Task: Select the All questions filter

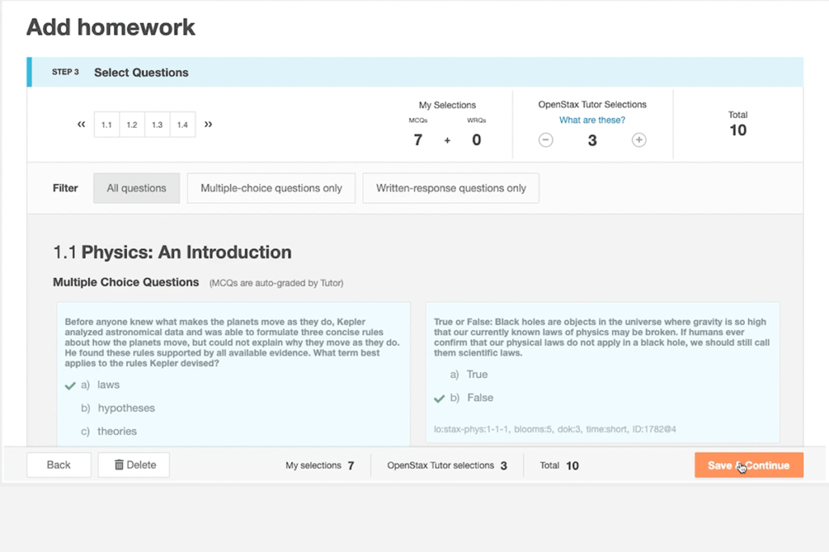Action: tap(136, 188)
